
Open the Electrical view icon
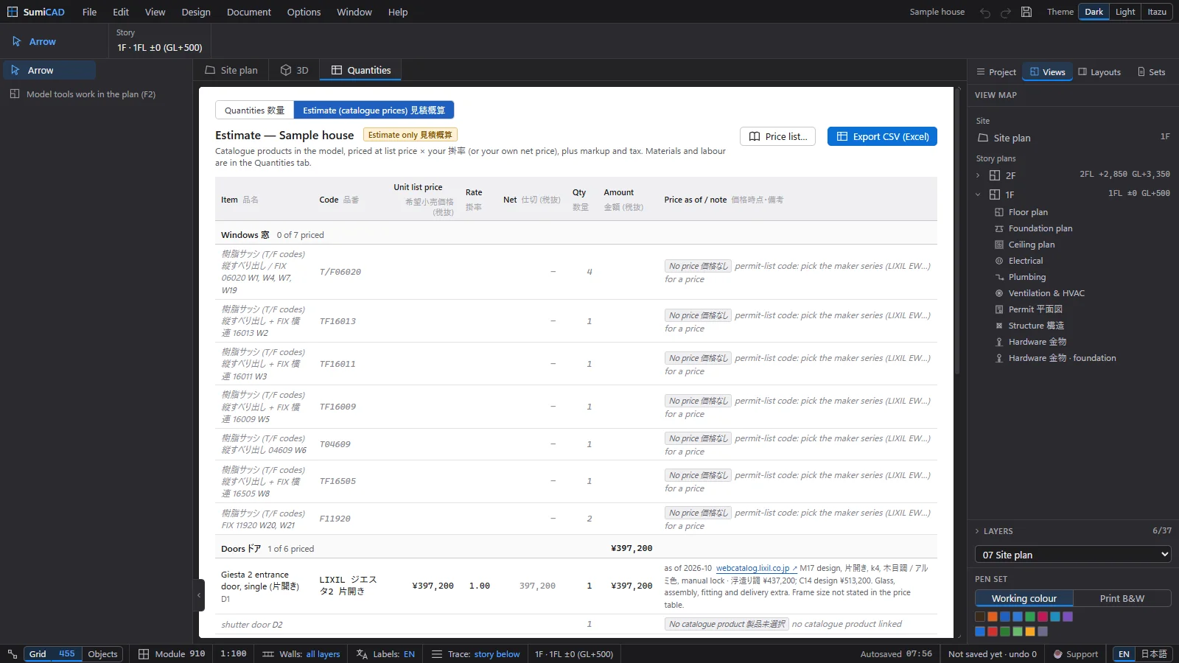coord(999,261)
